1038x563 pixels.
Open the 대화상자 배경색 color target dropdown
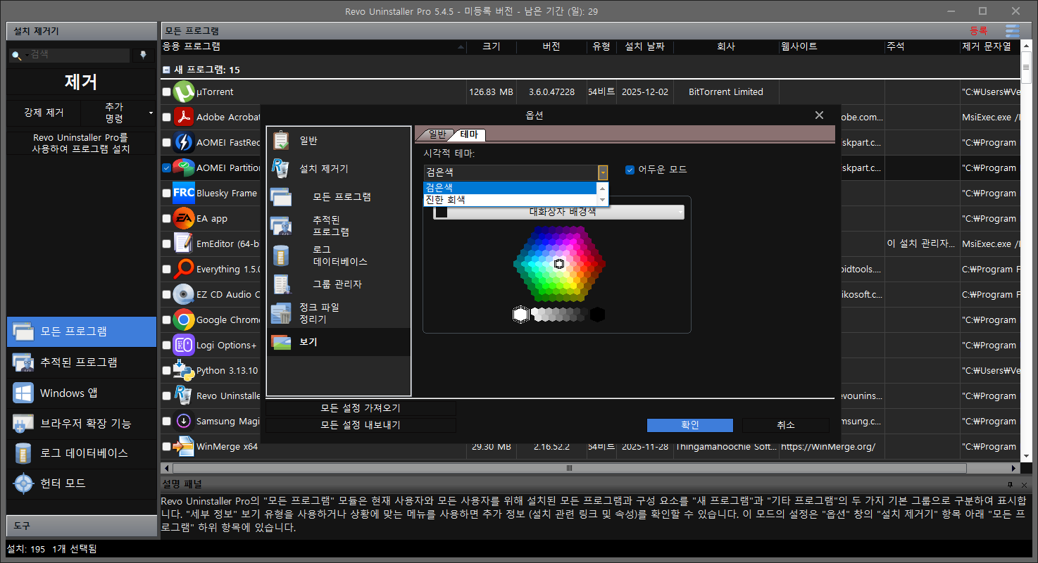[558, 212]
